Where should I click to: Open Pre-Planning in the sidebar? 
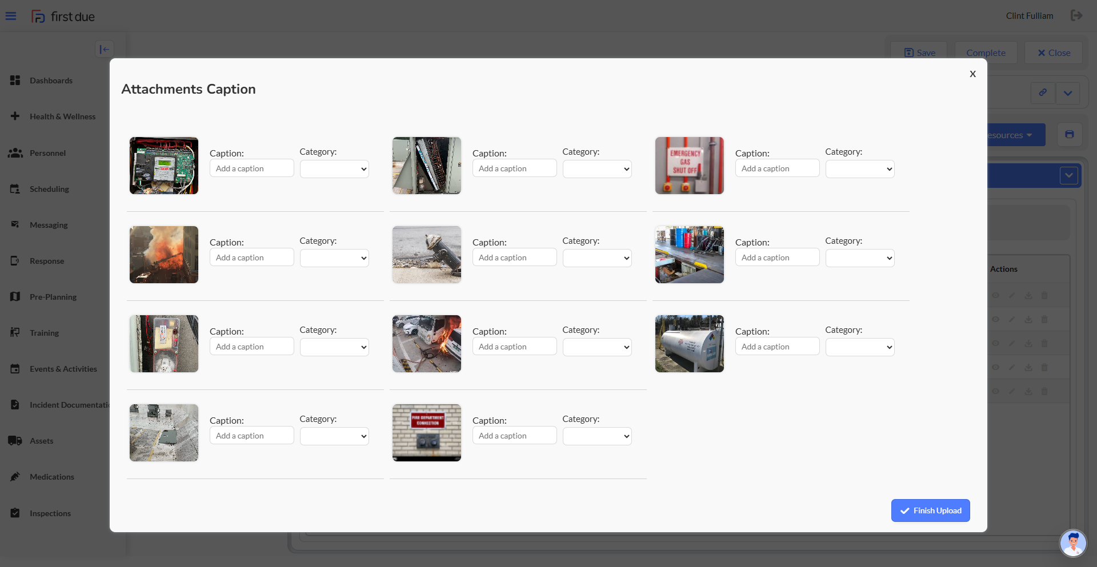pos(53,297)
